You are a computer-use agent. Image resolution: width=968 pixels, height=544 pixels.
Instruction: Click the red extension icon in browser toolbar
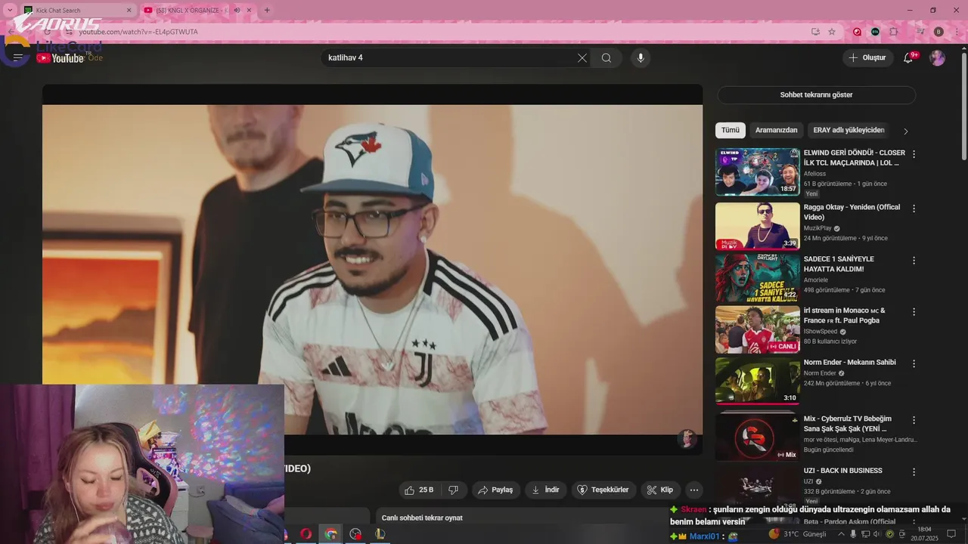[857, 32]
